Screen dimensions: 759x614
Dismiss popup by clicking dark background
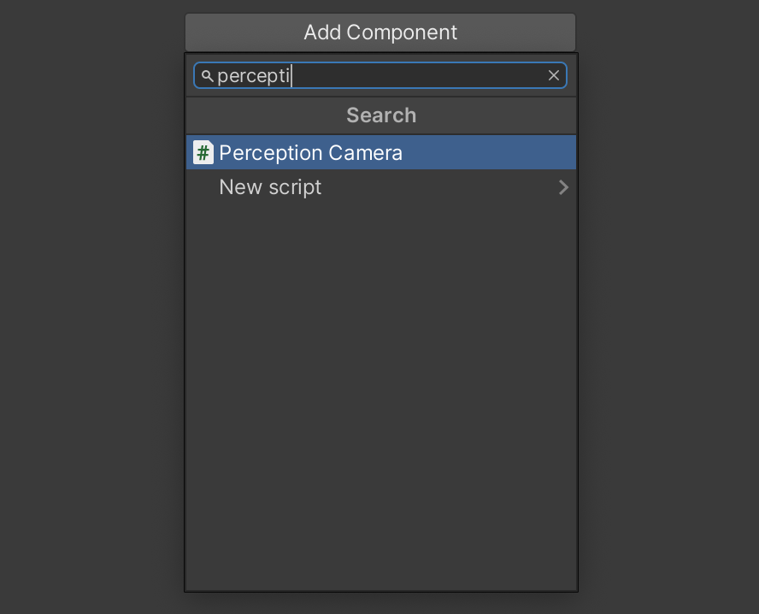(x=92, y=307)
